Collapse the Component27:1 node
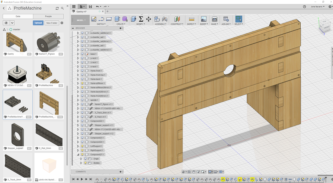The height and width of the screenshot is (183, 333). click(x=78, y=154)
